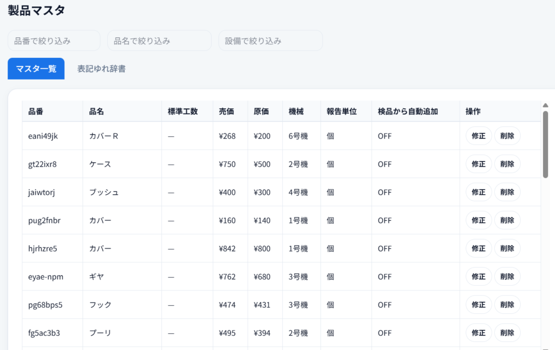Click 修正 on the jaiwtorj row
The image size is (555, 350).
[x=479, y=192]
